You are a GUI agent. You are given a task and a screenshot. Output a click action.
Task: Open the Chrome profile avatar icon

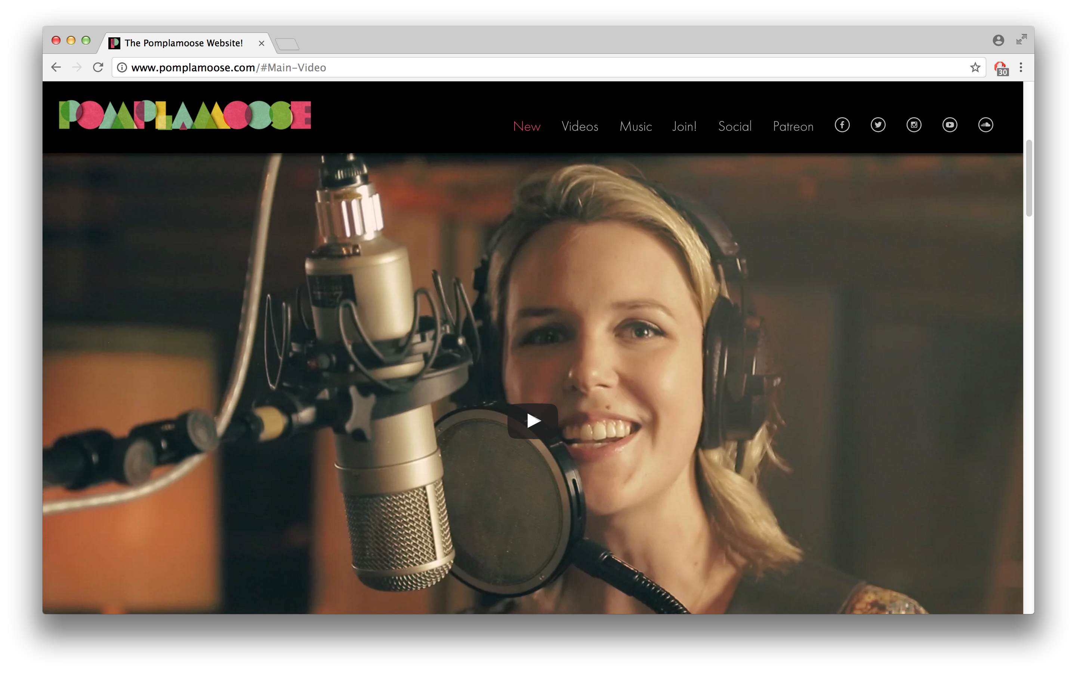point(998,40)
